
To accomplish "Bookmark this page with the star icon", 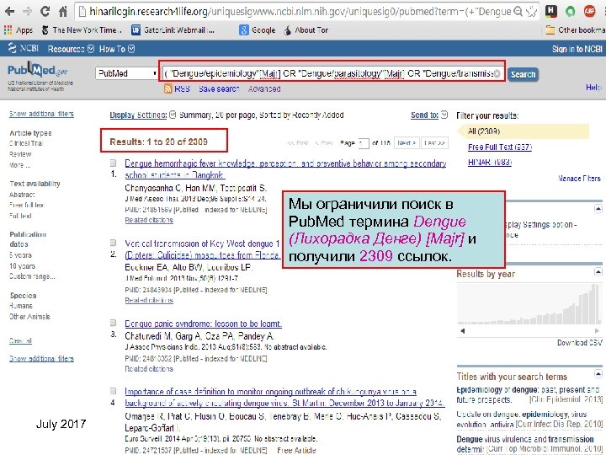I will [x=531, y=12].
